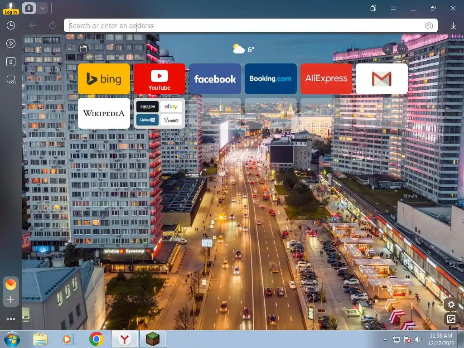The width and height of the screenshot is (464, 348).
Task: Open the Facebook tile
Action: (x=215, y=79)
